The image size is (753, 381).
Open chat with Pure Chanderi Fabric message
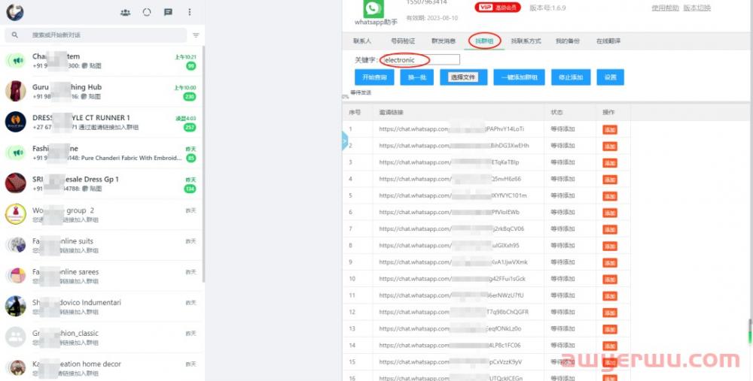[x=102, y=153]
